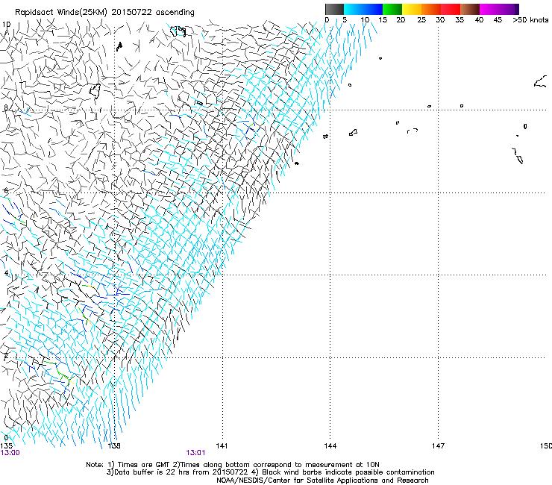Click the island outline at top near 140E, 10N
This screenshot has height=485, width=552.
(178, 31)
